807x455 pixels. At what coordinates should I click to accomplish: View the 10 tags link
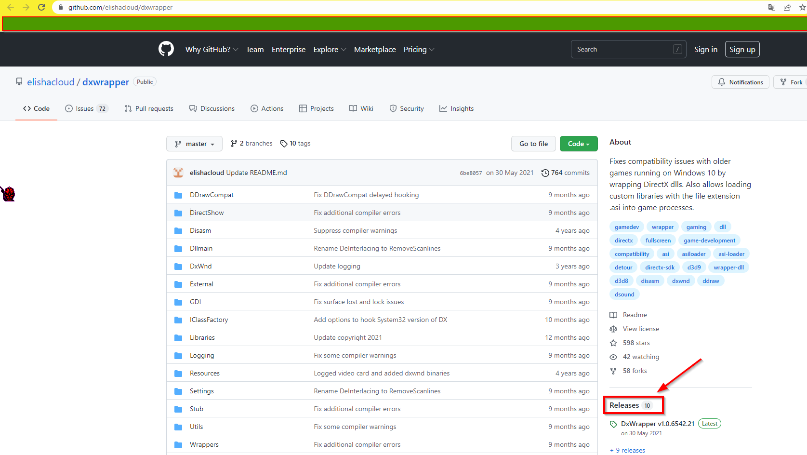295,144
